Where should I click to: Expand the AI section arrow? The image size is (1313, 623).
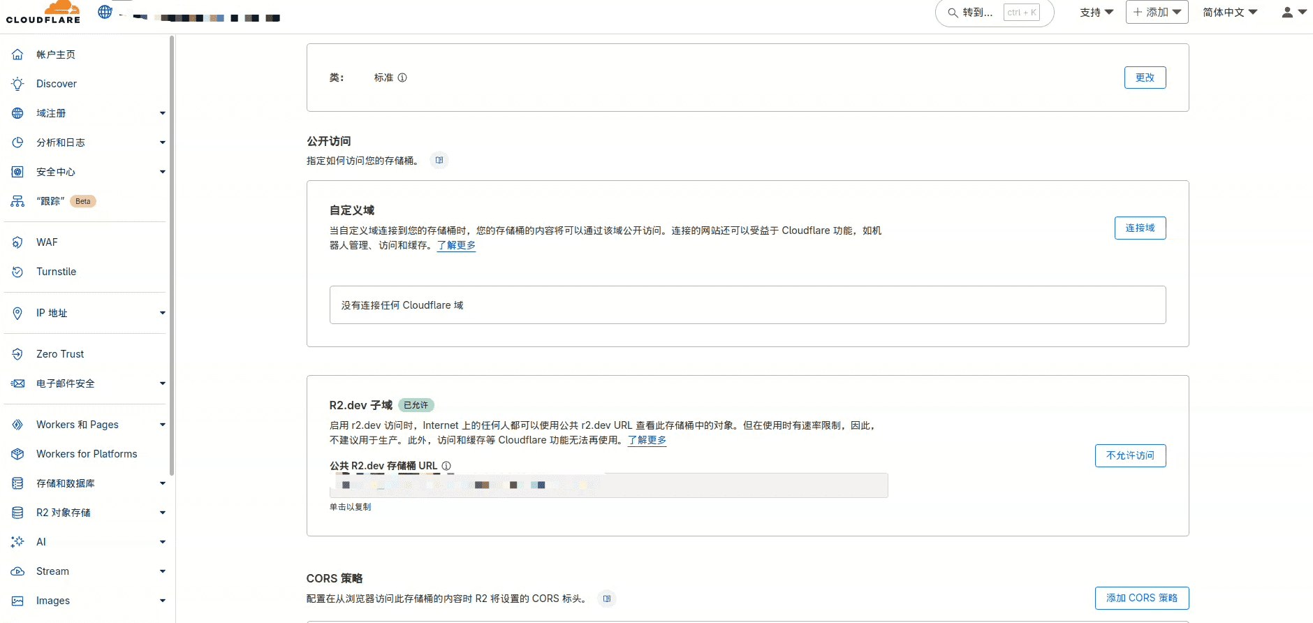click(x=163, y=542)
